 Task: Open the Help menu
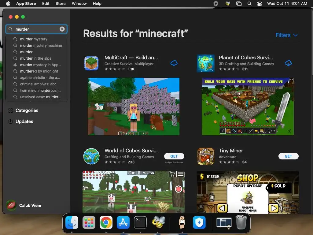tap(97, 3)
